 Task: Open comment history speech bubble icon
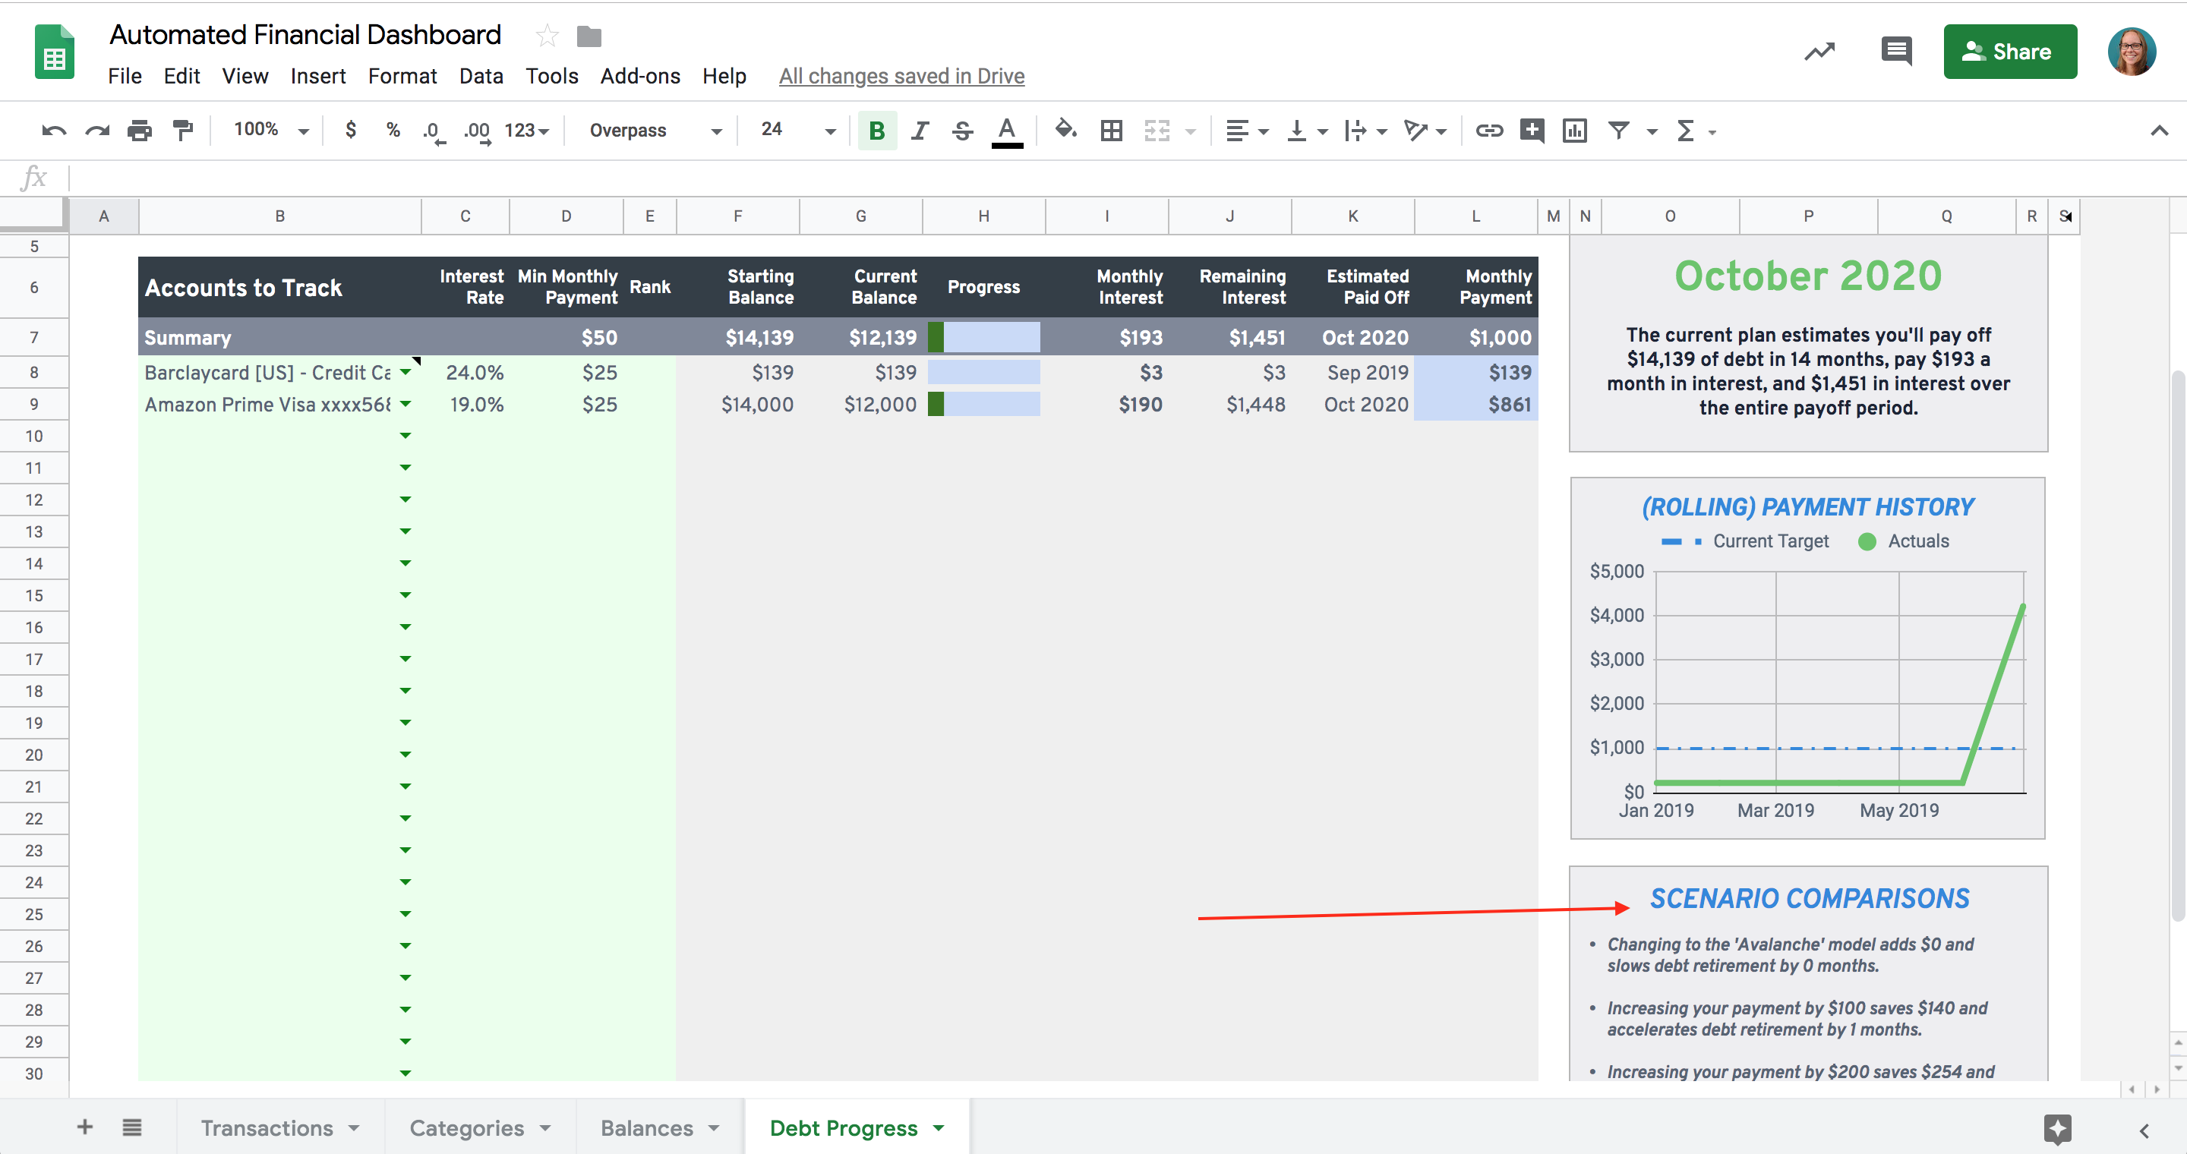click(x=1896, y=52)
